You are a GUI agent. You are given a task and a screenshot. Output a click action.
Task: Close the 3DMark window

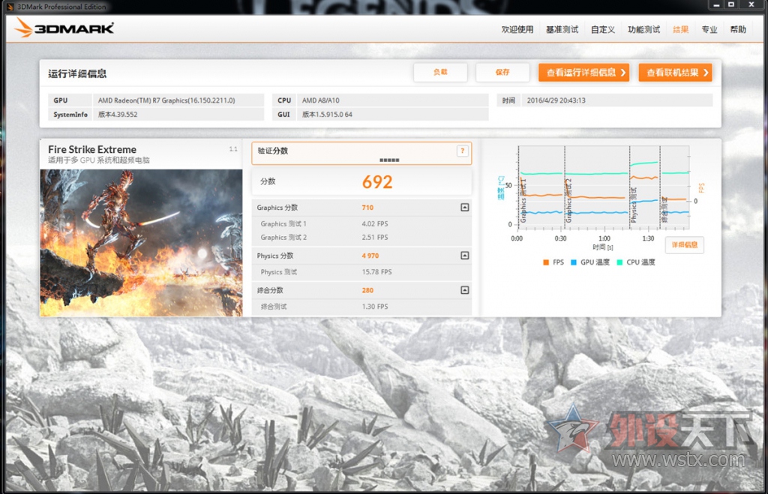751,5
